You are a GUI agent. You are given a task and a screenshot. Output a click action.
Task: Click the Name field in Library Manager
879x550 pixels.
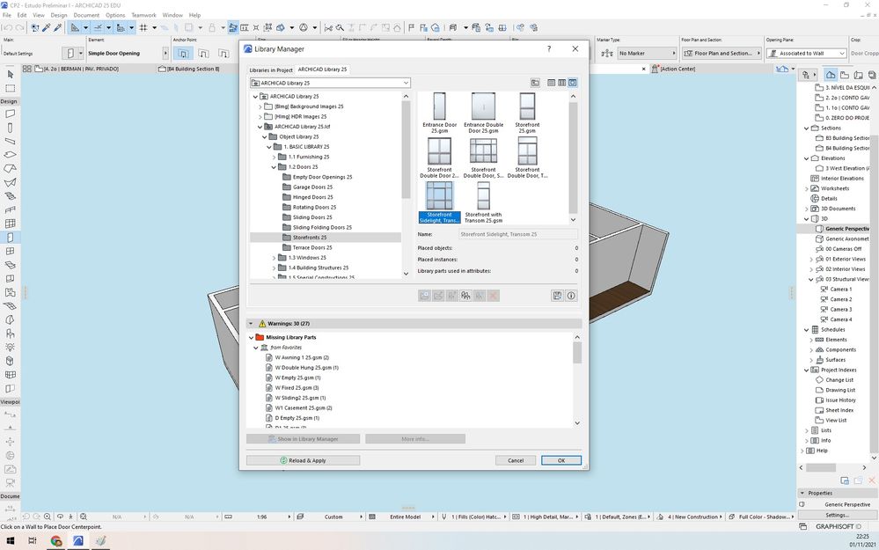pyautogui.click(x=518, y=234)
